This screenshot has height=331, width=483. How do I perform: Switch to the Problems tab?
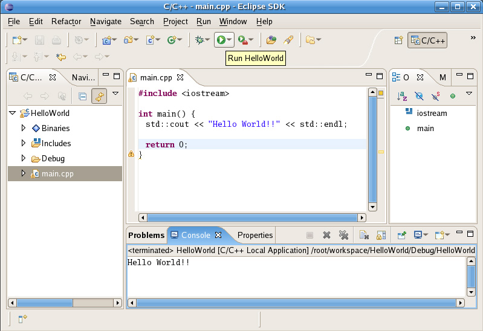tap(146, 235)
